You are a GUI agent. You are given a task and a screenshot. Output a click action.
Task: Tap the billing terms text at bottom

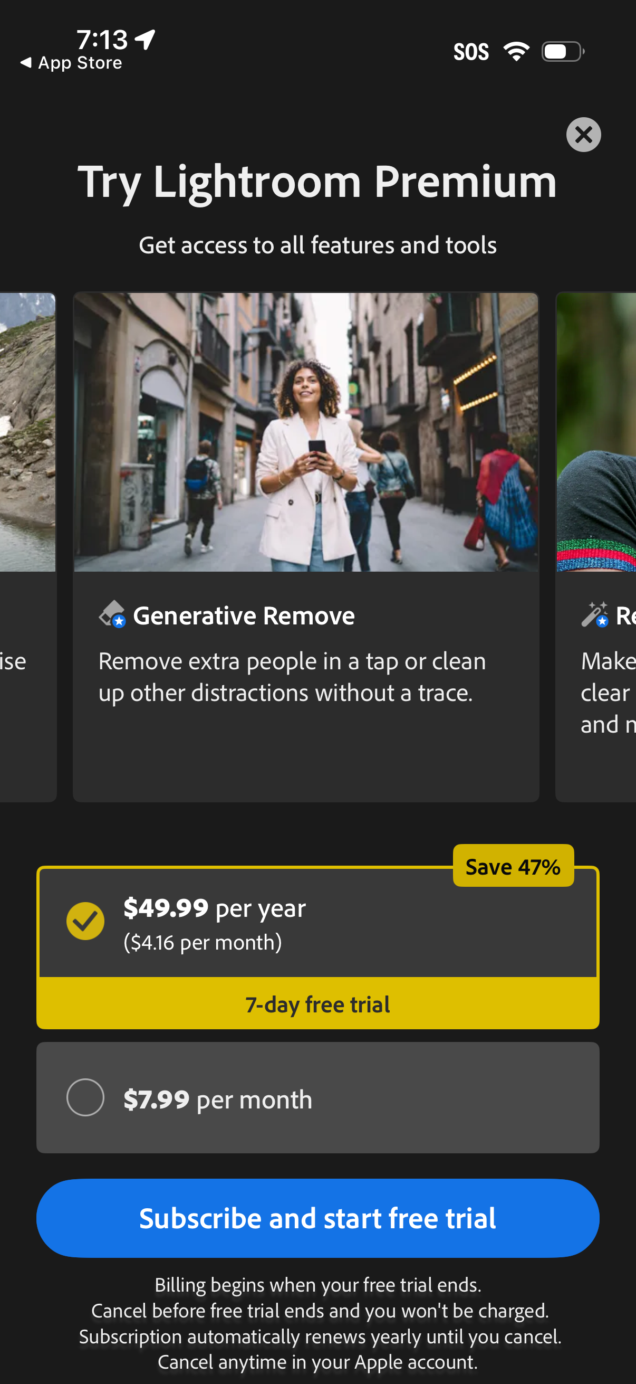tap(320, 1323)
